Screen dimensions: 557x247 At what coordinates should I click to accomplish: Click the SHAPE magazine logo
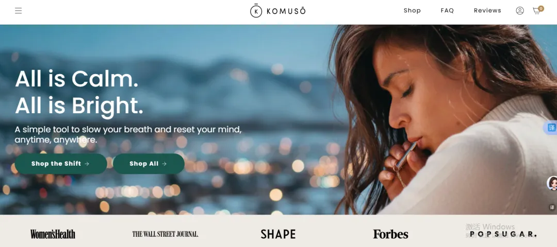coord(278,234)
